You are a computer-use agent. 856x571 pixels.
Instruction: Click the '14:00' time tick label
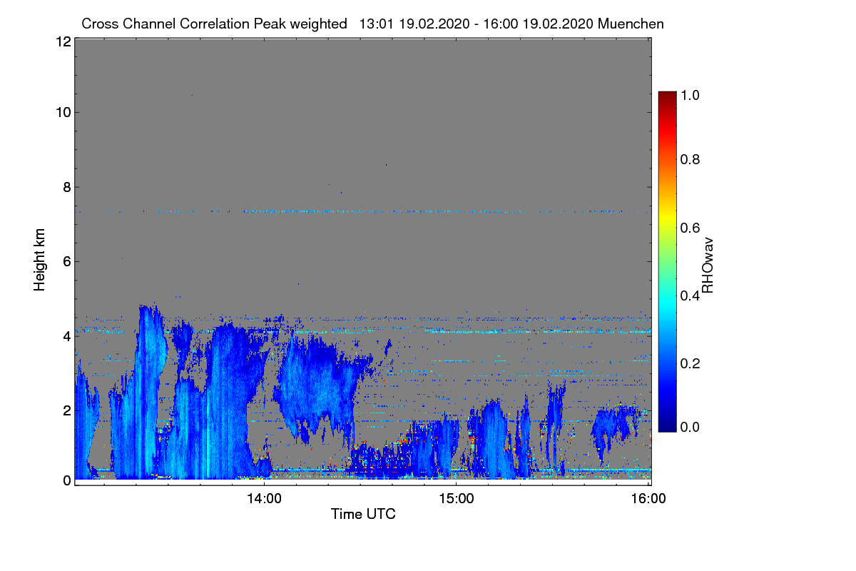tap(265, 499)
